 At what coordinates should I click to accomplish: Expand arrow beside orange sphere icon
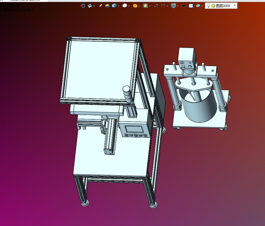(x=139, y=6)
